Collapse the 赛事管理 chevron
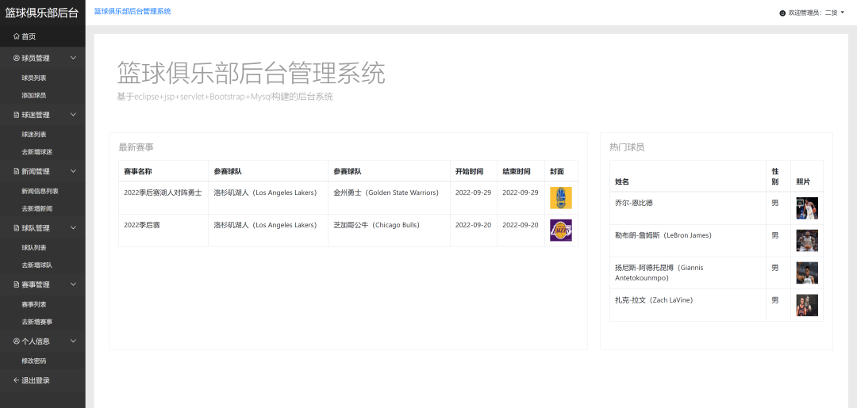857x408 pixels. coord(73,284)
